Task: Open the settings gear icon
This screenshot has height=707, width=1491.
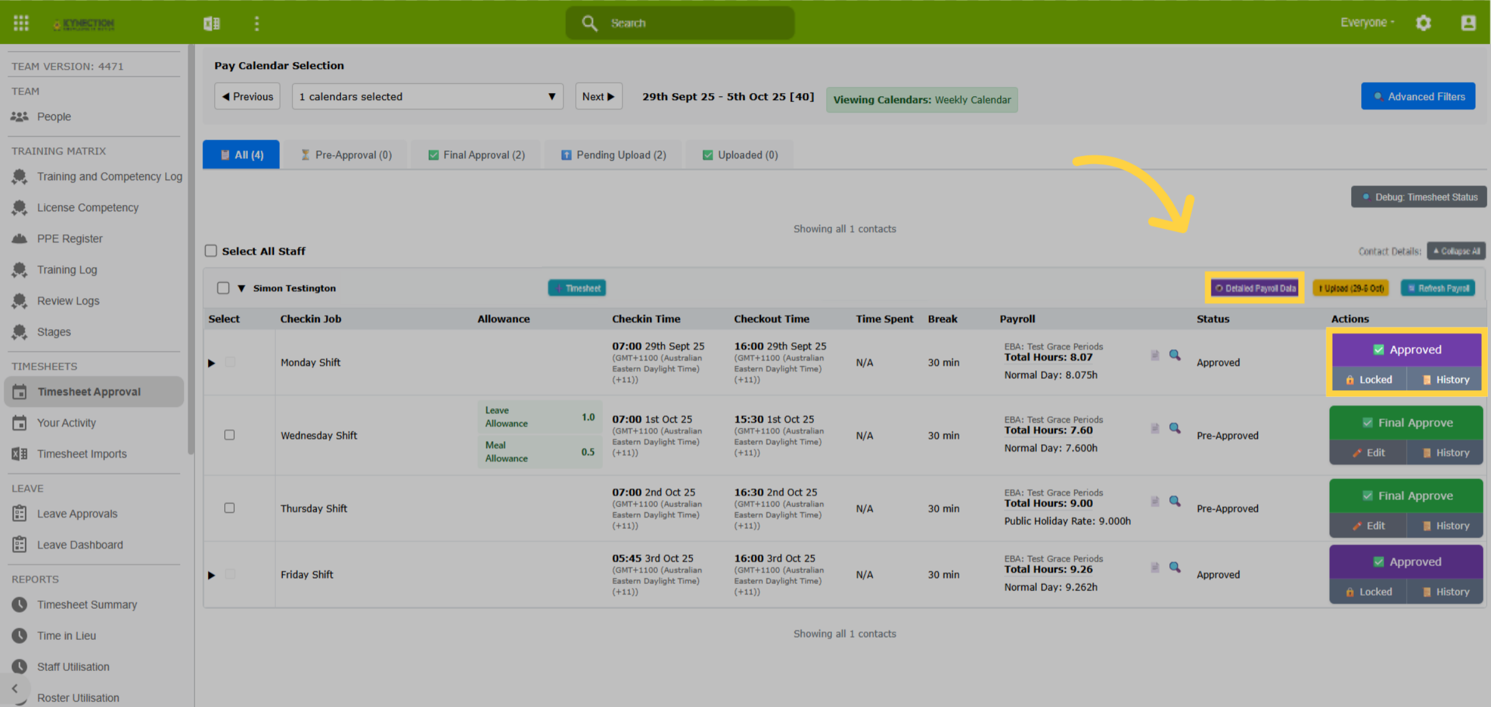Action: (x=1423, y=23)
